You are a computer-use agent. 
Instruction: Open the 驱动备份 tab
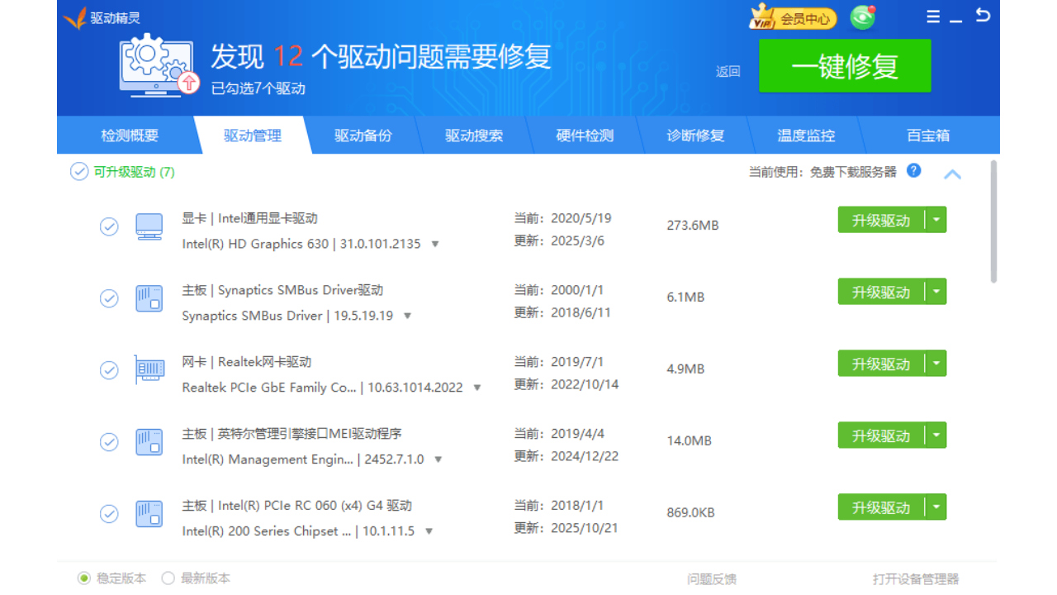(x=363, y=136)
